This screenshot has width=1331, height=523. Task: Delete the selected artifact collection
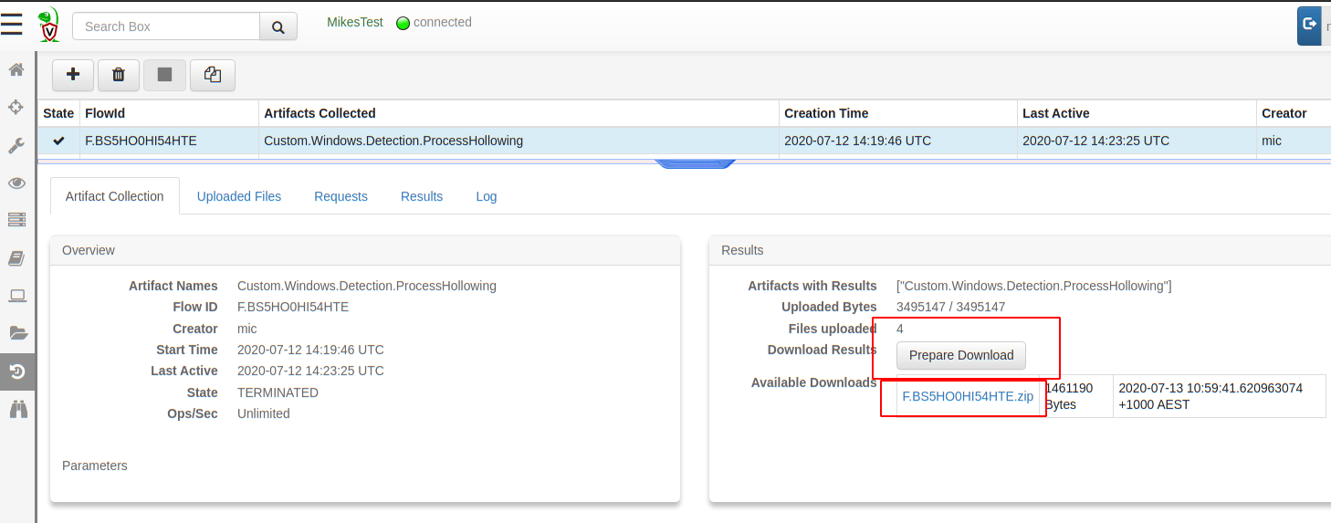[119, 75]
